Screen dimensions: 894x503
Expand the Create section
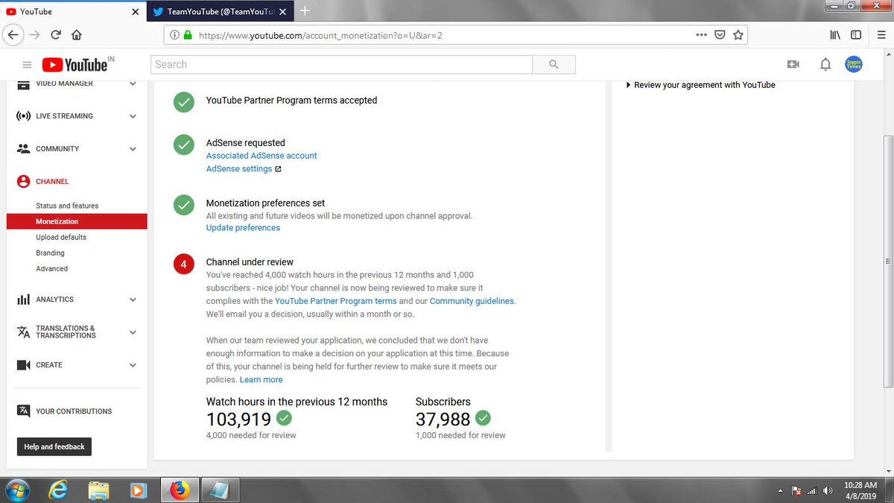point(133,365)
